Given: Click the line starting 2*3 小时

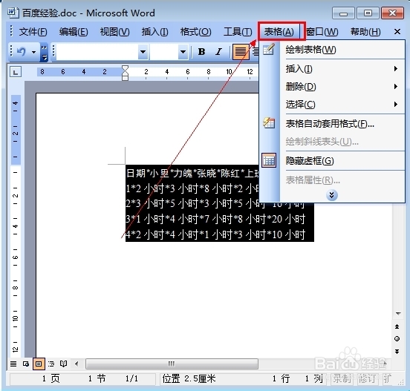Looking at the screenshot, I should (215, 203).
